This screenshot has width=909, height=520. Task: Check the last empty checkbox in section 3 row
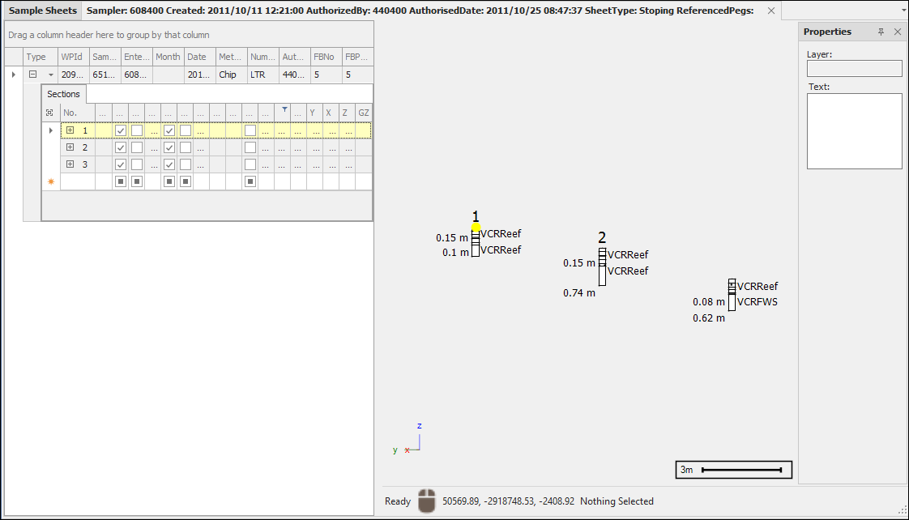(250, 164)
